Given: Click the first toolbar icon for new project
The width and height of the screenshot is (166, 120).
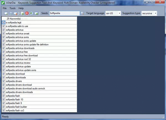Looking at the screenshot, I should pos(6,13).
